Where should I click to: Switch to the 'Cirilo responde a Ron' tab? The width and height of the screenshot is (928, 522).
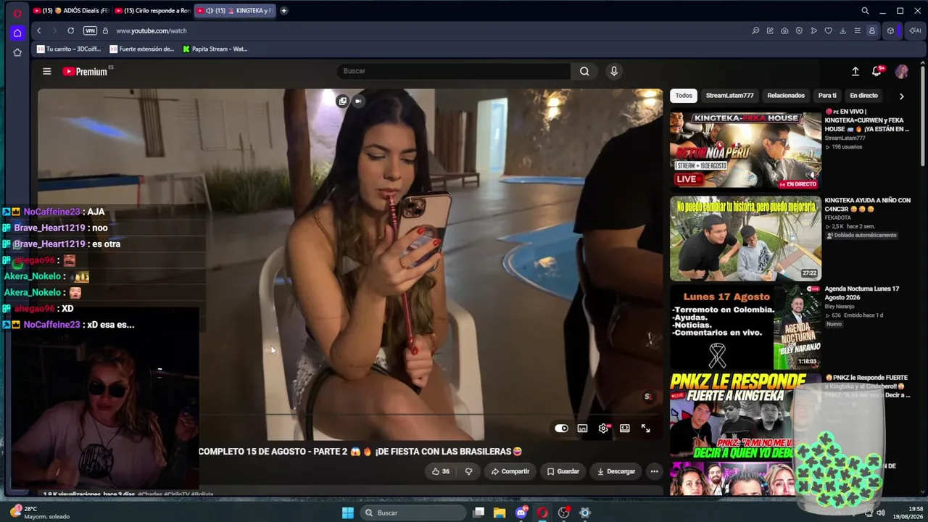[152, 11]
